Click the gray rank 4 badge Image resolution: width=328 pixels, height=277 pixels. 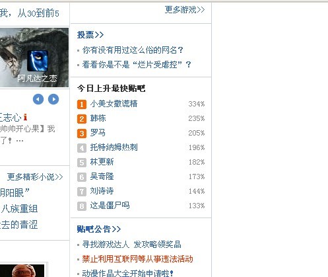(82, 148)
